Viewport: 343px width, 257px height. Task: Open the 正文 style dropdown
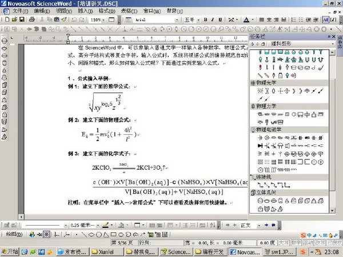click(259, 226)
